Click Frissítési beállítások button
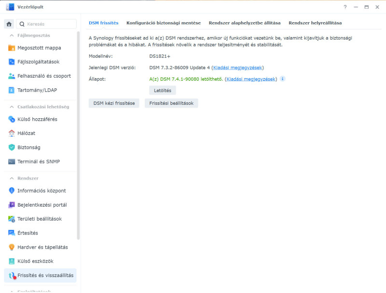 [x=171, y=103]
